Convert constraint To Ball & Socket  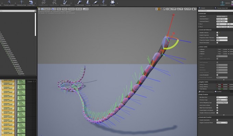pyautogui.click(x=79, y=3)
